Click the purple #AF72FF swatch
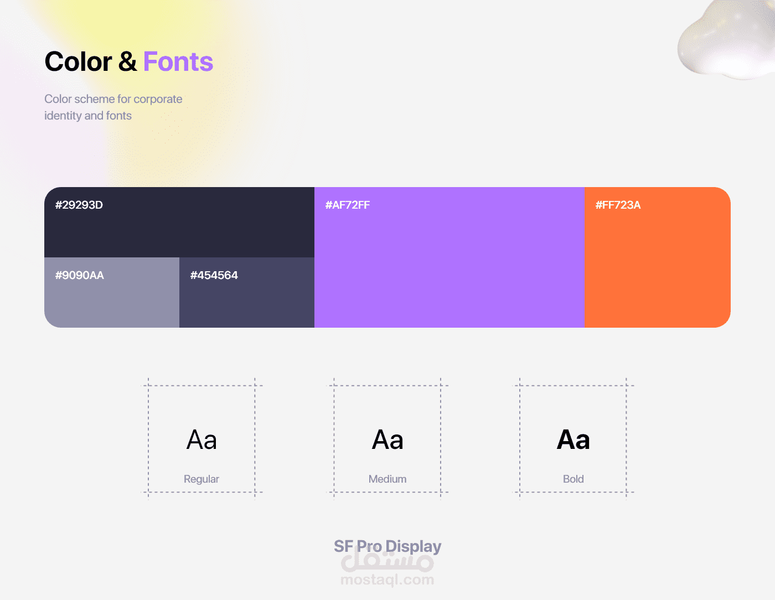The height and width of the screenshot is (600, 775). [449, 257]
